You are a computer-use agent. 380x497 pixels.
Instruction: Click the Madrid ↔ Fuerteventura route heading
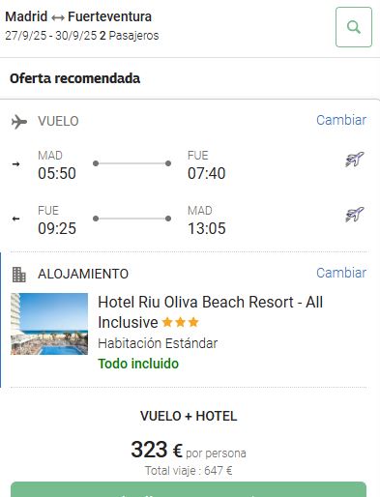coord(78,16)
